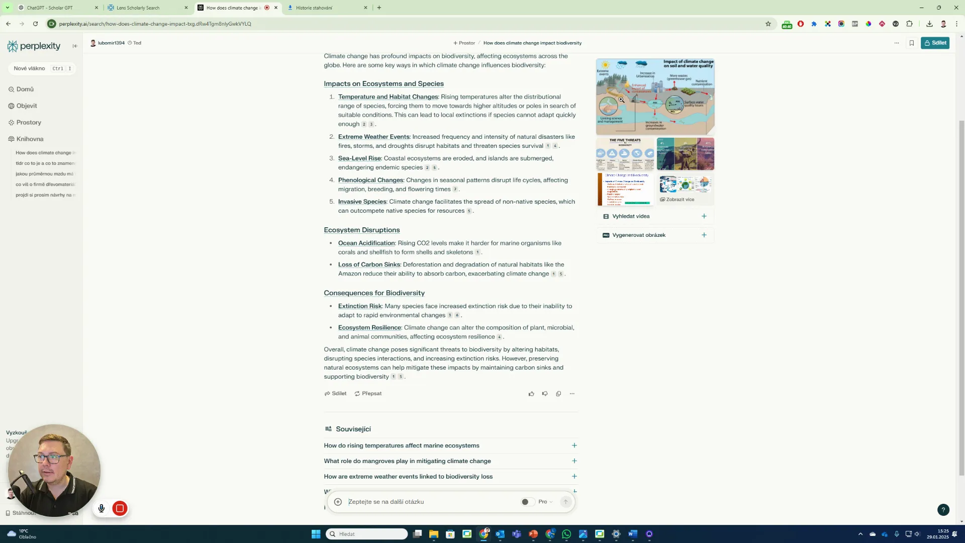The width and height of the screenshot is (965, 543).
Task: Open the climate change soil and water image
Action: [655, 97]
